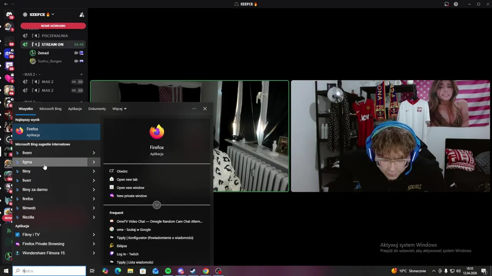
Task: Click the volume icon in system tray
Action: coord(458,271)
